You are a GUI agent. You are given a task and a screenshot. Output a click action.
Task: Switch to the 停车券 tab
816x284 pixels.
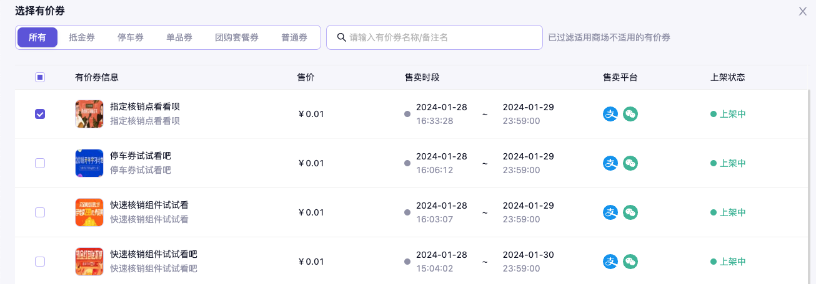coord(131,37)
